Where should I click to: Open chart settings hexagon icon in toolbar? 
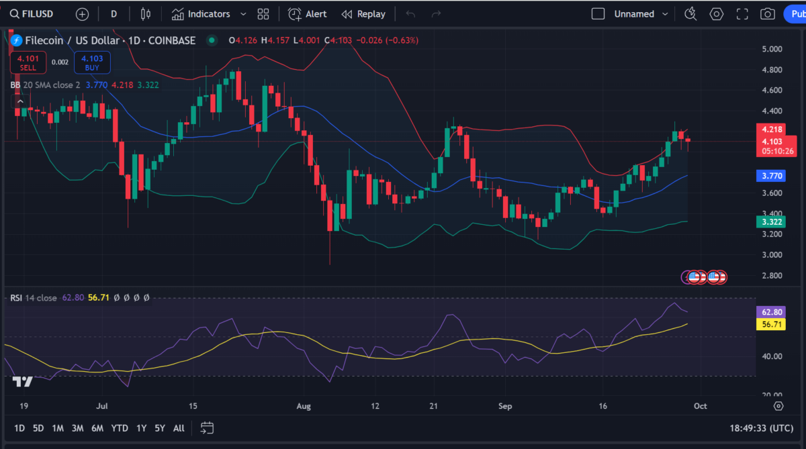717,14
